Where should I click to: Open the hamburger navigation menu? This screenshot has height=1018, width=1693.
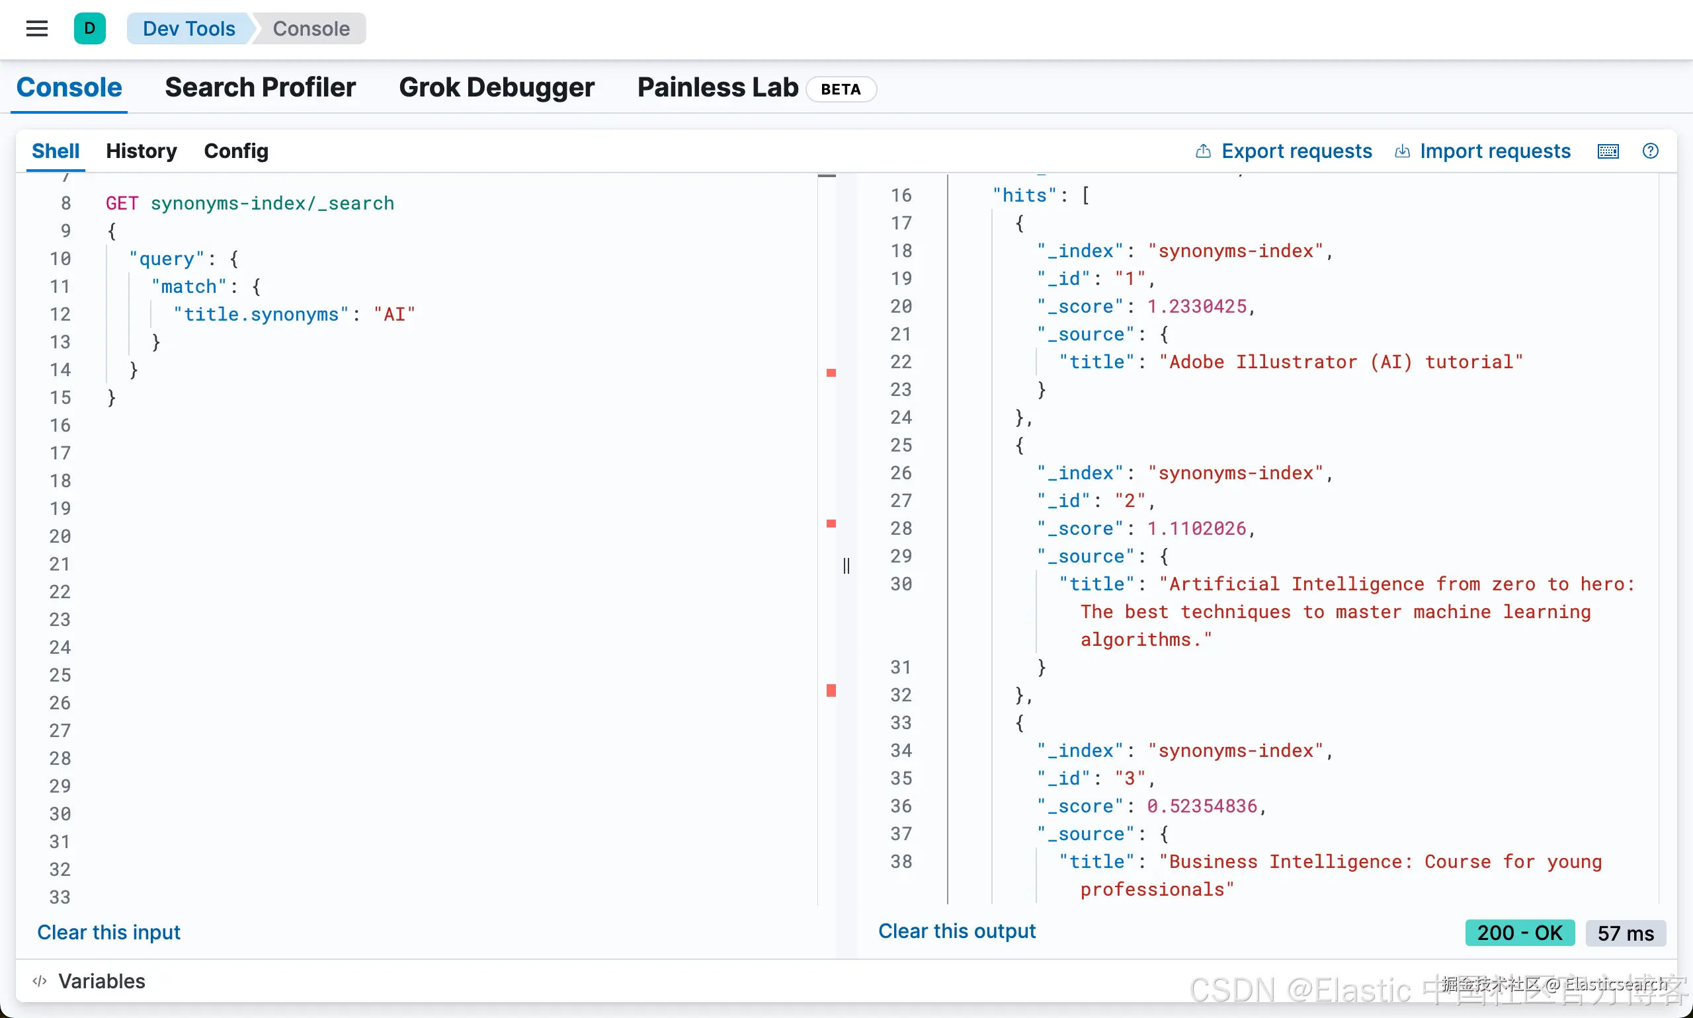[x=37, y=29]
